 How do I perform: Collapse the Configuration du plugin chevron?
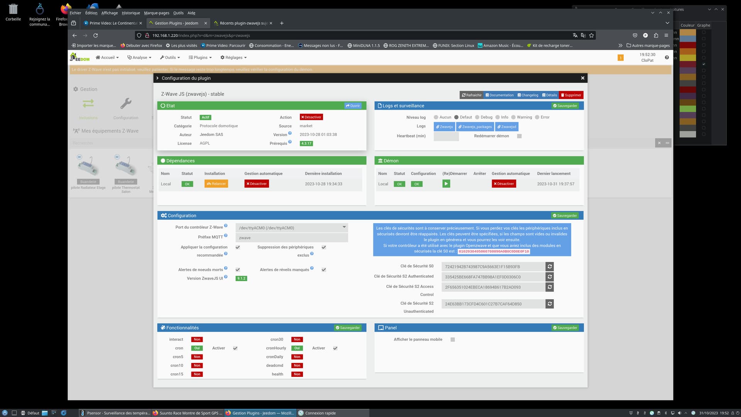pyautogui.click(x=157, y=78)
